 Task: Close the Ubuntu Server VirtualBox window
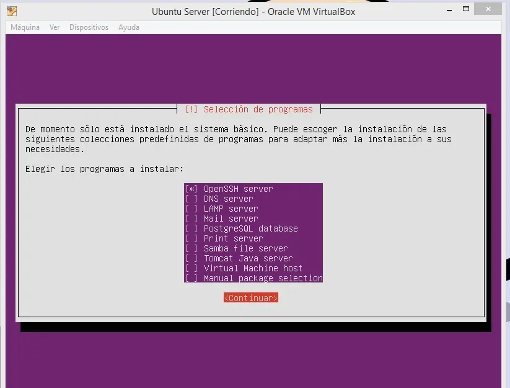point(488,9)
